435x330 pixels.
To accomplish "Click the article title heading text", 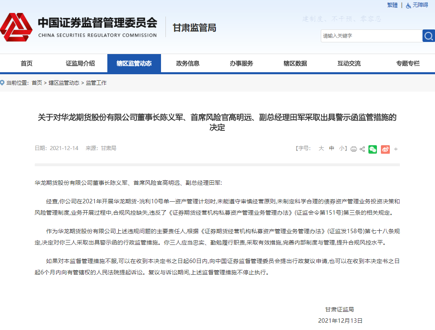I will [x=217, y=122].
